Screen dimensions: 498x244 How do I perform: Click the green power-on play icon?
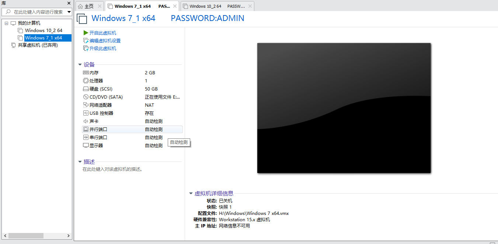coord(86,33)
